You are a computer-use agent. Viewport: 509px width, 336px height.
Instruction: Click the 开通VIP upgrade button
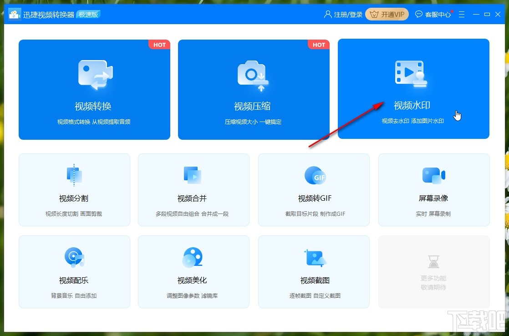[387, 14]
